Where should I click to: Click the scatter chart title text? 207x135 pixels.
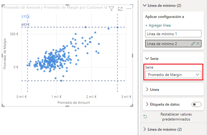[x=55, y=7]
